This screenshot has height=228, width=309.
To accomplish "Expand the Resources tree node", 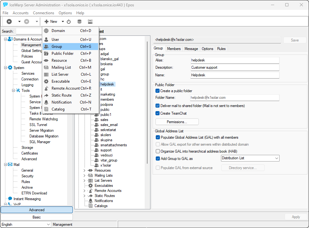I will click(x=84, y=170).
